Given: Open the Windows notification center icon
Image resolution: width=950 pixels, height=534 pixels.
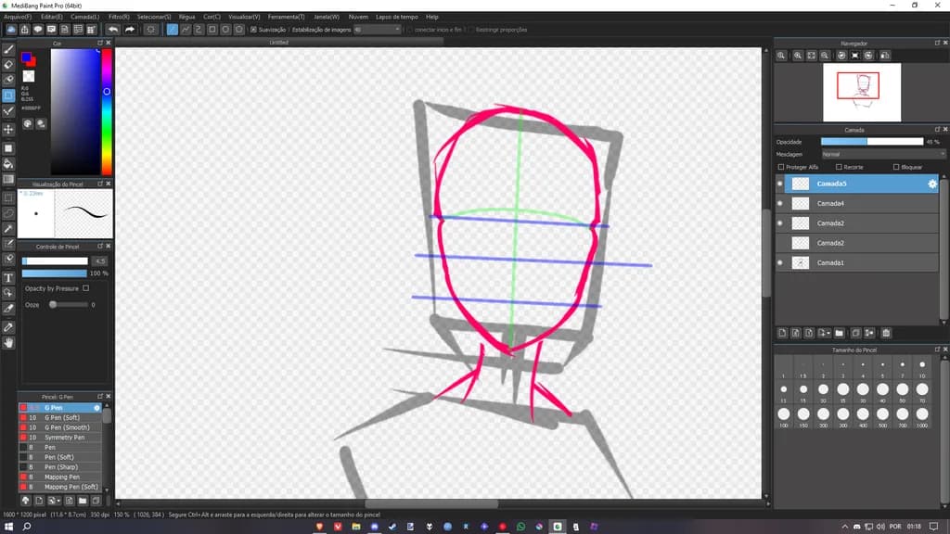Looking at the screenshot, I should pos(933,527).
